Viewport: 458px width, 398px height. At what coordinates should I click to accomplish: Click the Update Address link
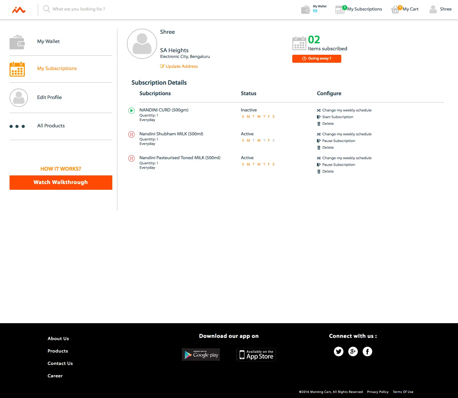179,66
